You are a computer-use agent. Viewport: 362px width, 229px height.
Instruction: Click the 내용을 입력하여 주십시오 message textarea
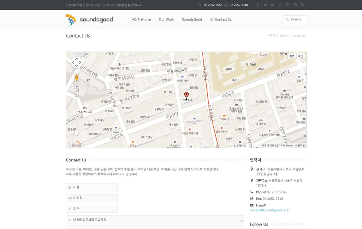(155, 222)
